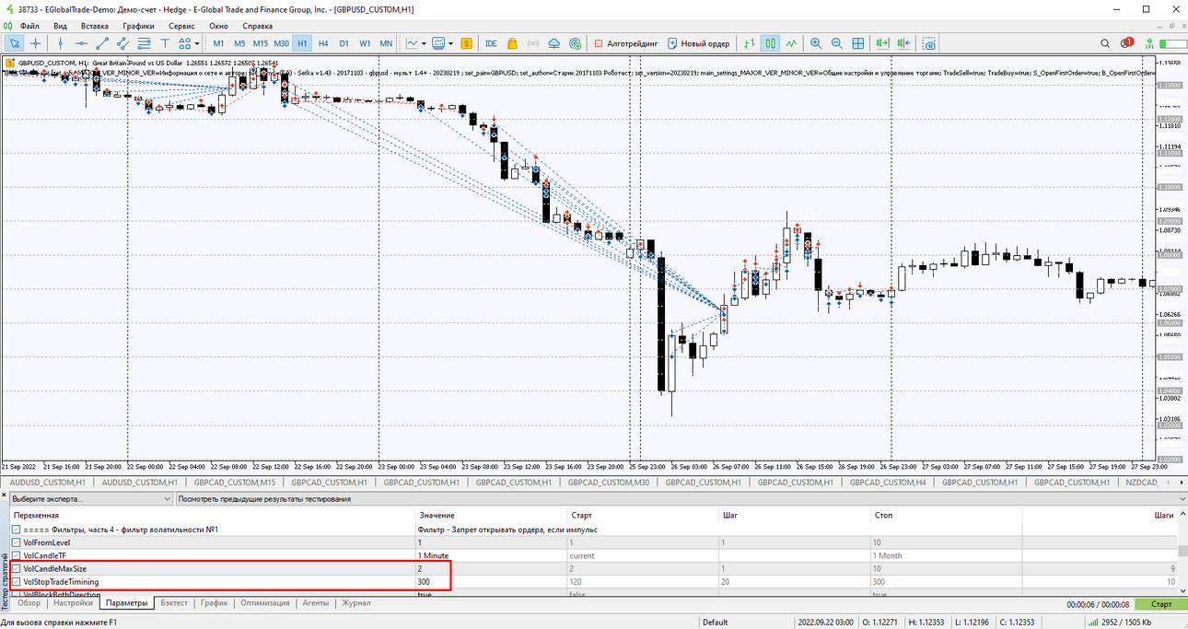Switch chart to M15 timeframe
This screenshot has height=629, width=1188.
pyautogui.click(x=261, y=43)
